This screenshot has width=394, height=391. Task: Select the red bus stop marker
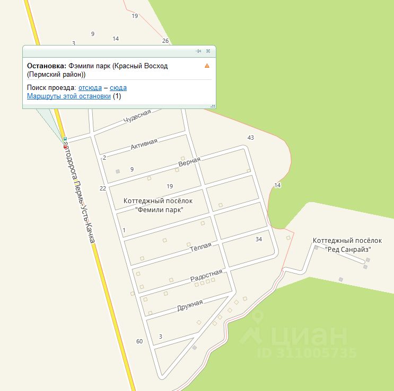click(x=65, y=147)
